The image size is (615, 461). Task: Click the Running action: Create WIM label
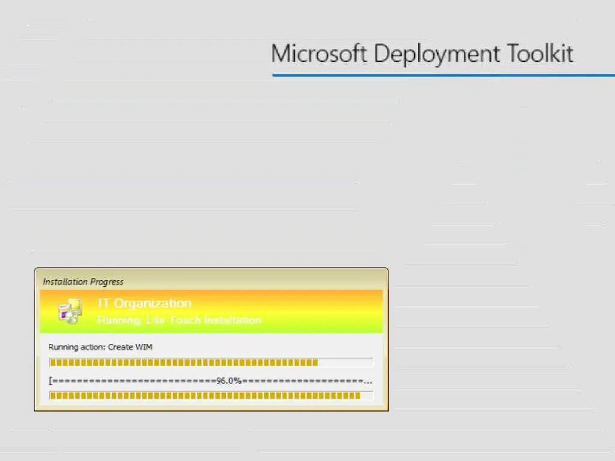click(x=105, y=347)
